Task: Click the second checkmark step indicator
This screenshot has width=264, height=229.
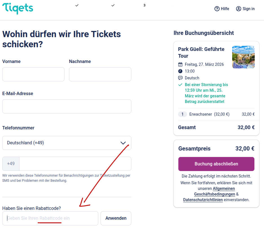Action: (x=113, y=5)
